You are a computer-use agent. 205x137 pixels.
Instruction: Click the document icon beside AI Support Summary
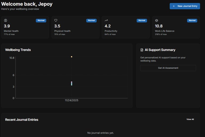(142, 50)
